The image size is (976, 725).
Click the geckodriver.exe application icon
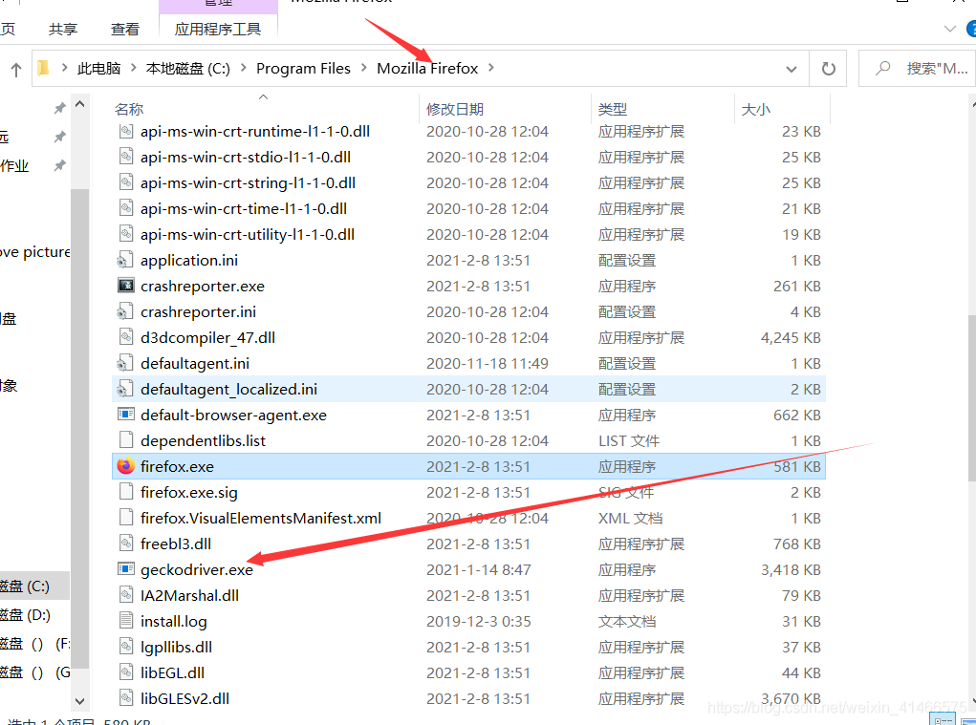126,569
